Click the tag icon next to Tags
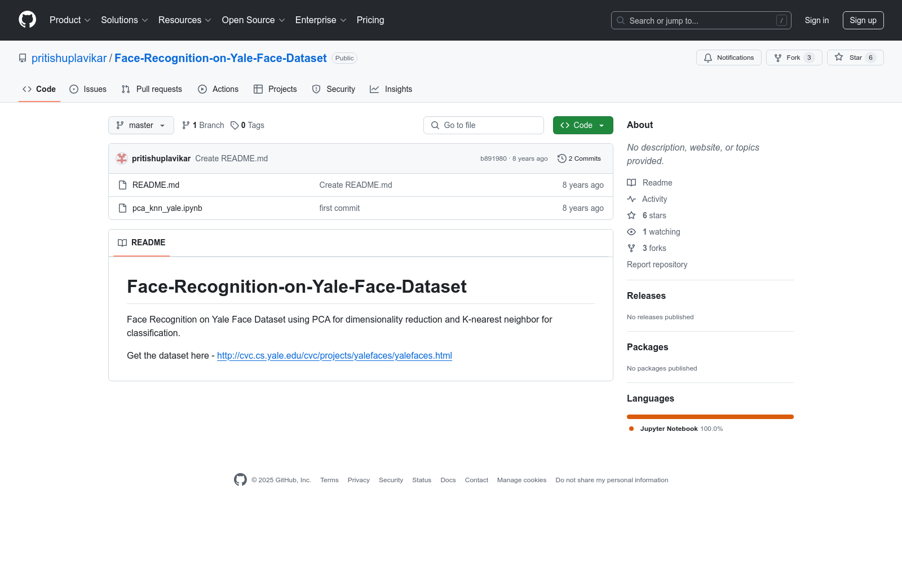The image size is (902, 564). [x=235, y=125]
